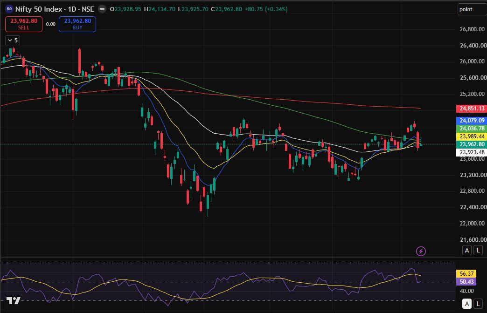Image resolution: width=487 pixels, height=313 pixels.
Task: Click the 26,800.00 price axis label
Action: [x=472, y=29]
